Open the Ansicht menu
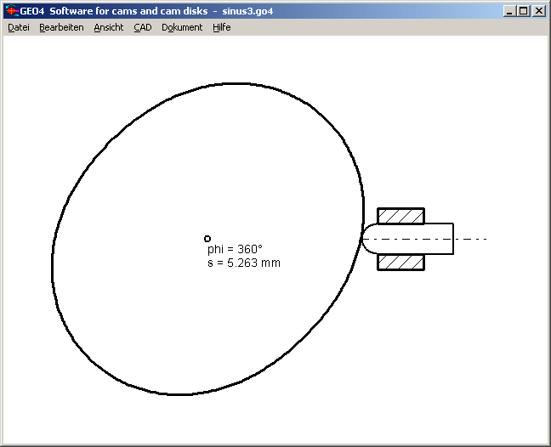Viewport: 551px width, 447px height. (x=109, y=27)
